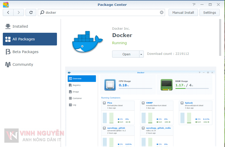This screenshot has height=147, width=225.
Task: Click the Docker screenshot preview image
Action: [141, 107]
